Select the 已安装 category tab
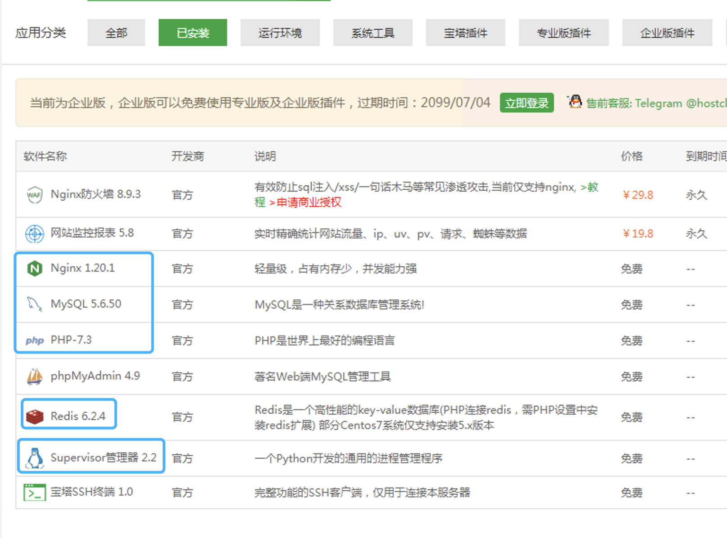 click(193, 32)
